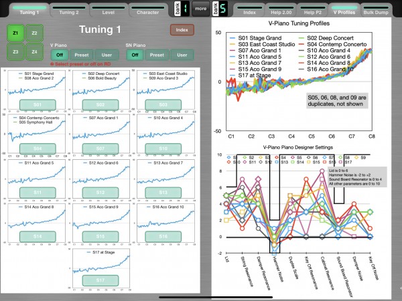Click the Key Off Noise axis label

[x=374, y=268]
